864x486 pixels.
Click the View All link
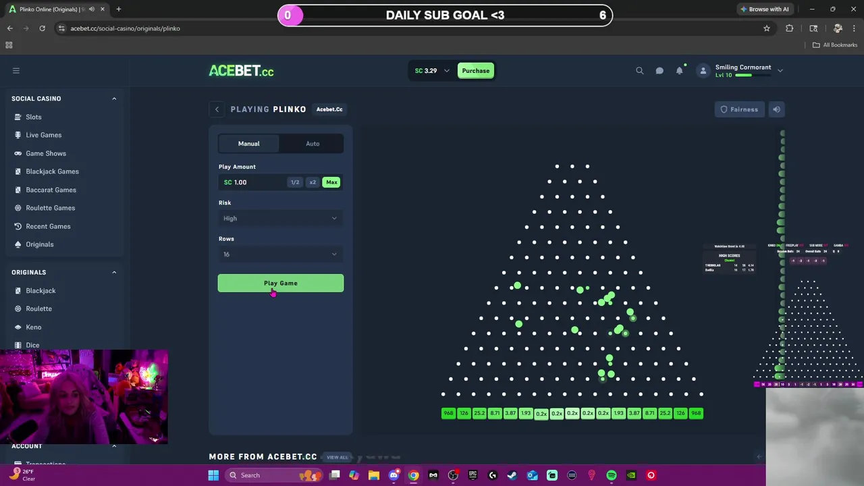(x=337, y=457)
